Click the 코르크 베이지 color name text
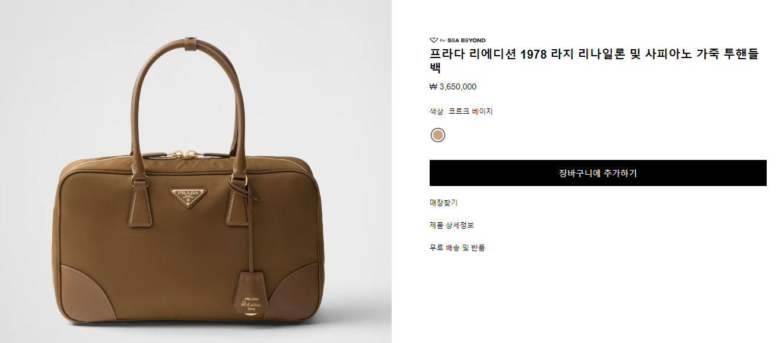The image size is (778, 343). coord(470,111)
